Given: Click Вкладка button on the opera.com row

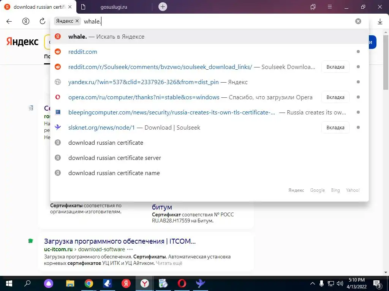Looking at the screenshot, I should [335, 97].
